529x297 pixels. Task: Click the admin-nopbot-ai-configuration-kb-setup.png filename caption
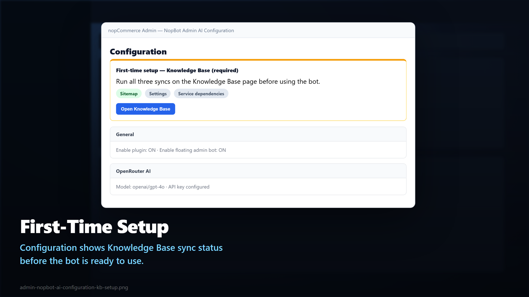(74, 287)
